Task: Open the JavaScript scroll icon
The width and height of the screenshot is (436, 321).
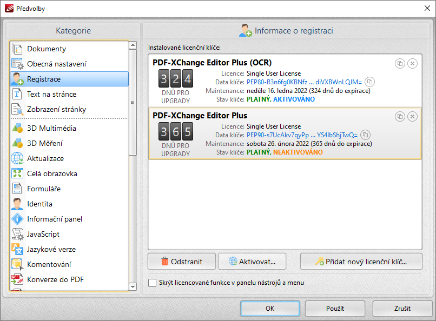Action: [x=17, y=234]
